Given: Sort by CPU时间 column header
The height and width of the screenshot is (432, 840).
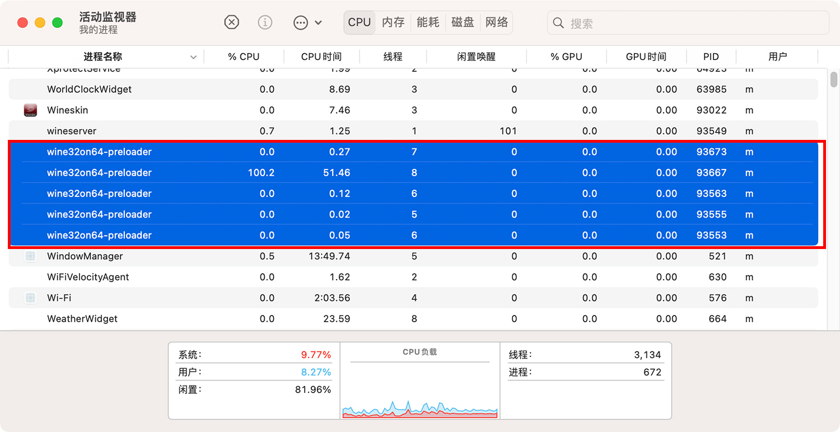Looking at the screenshot, I should point(321,57).
